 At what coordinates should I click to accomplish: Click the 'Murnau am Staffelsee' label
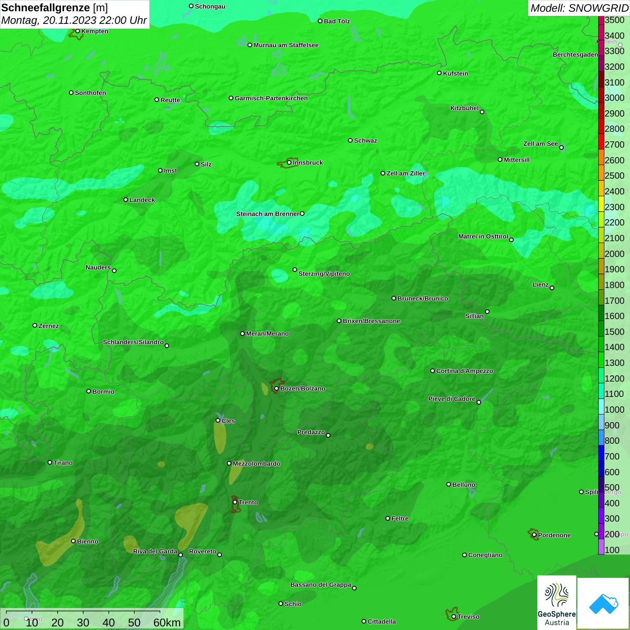[286, 45]
